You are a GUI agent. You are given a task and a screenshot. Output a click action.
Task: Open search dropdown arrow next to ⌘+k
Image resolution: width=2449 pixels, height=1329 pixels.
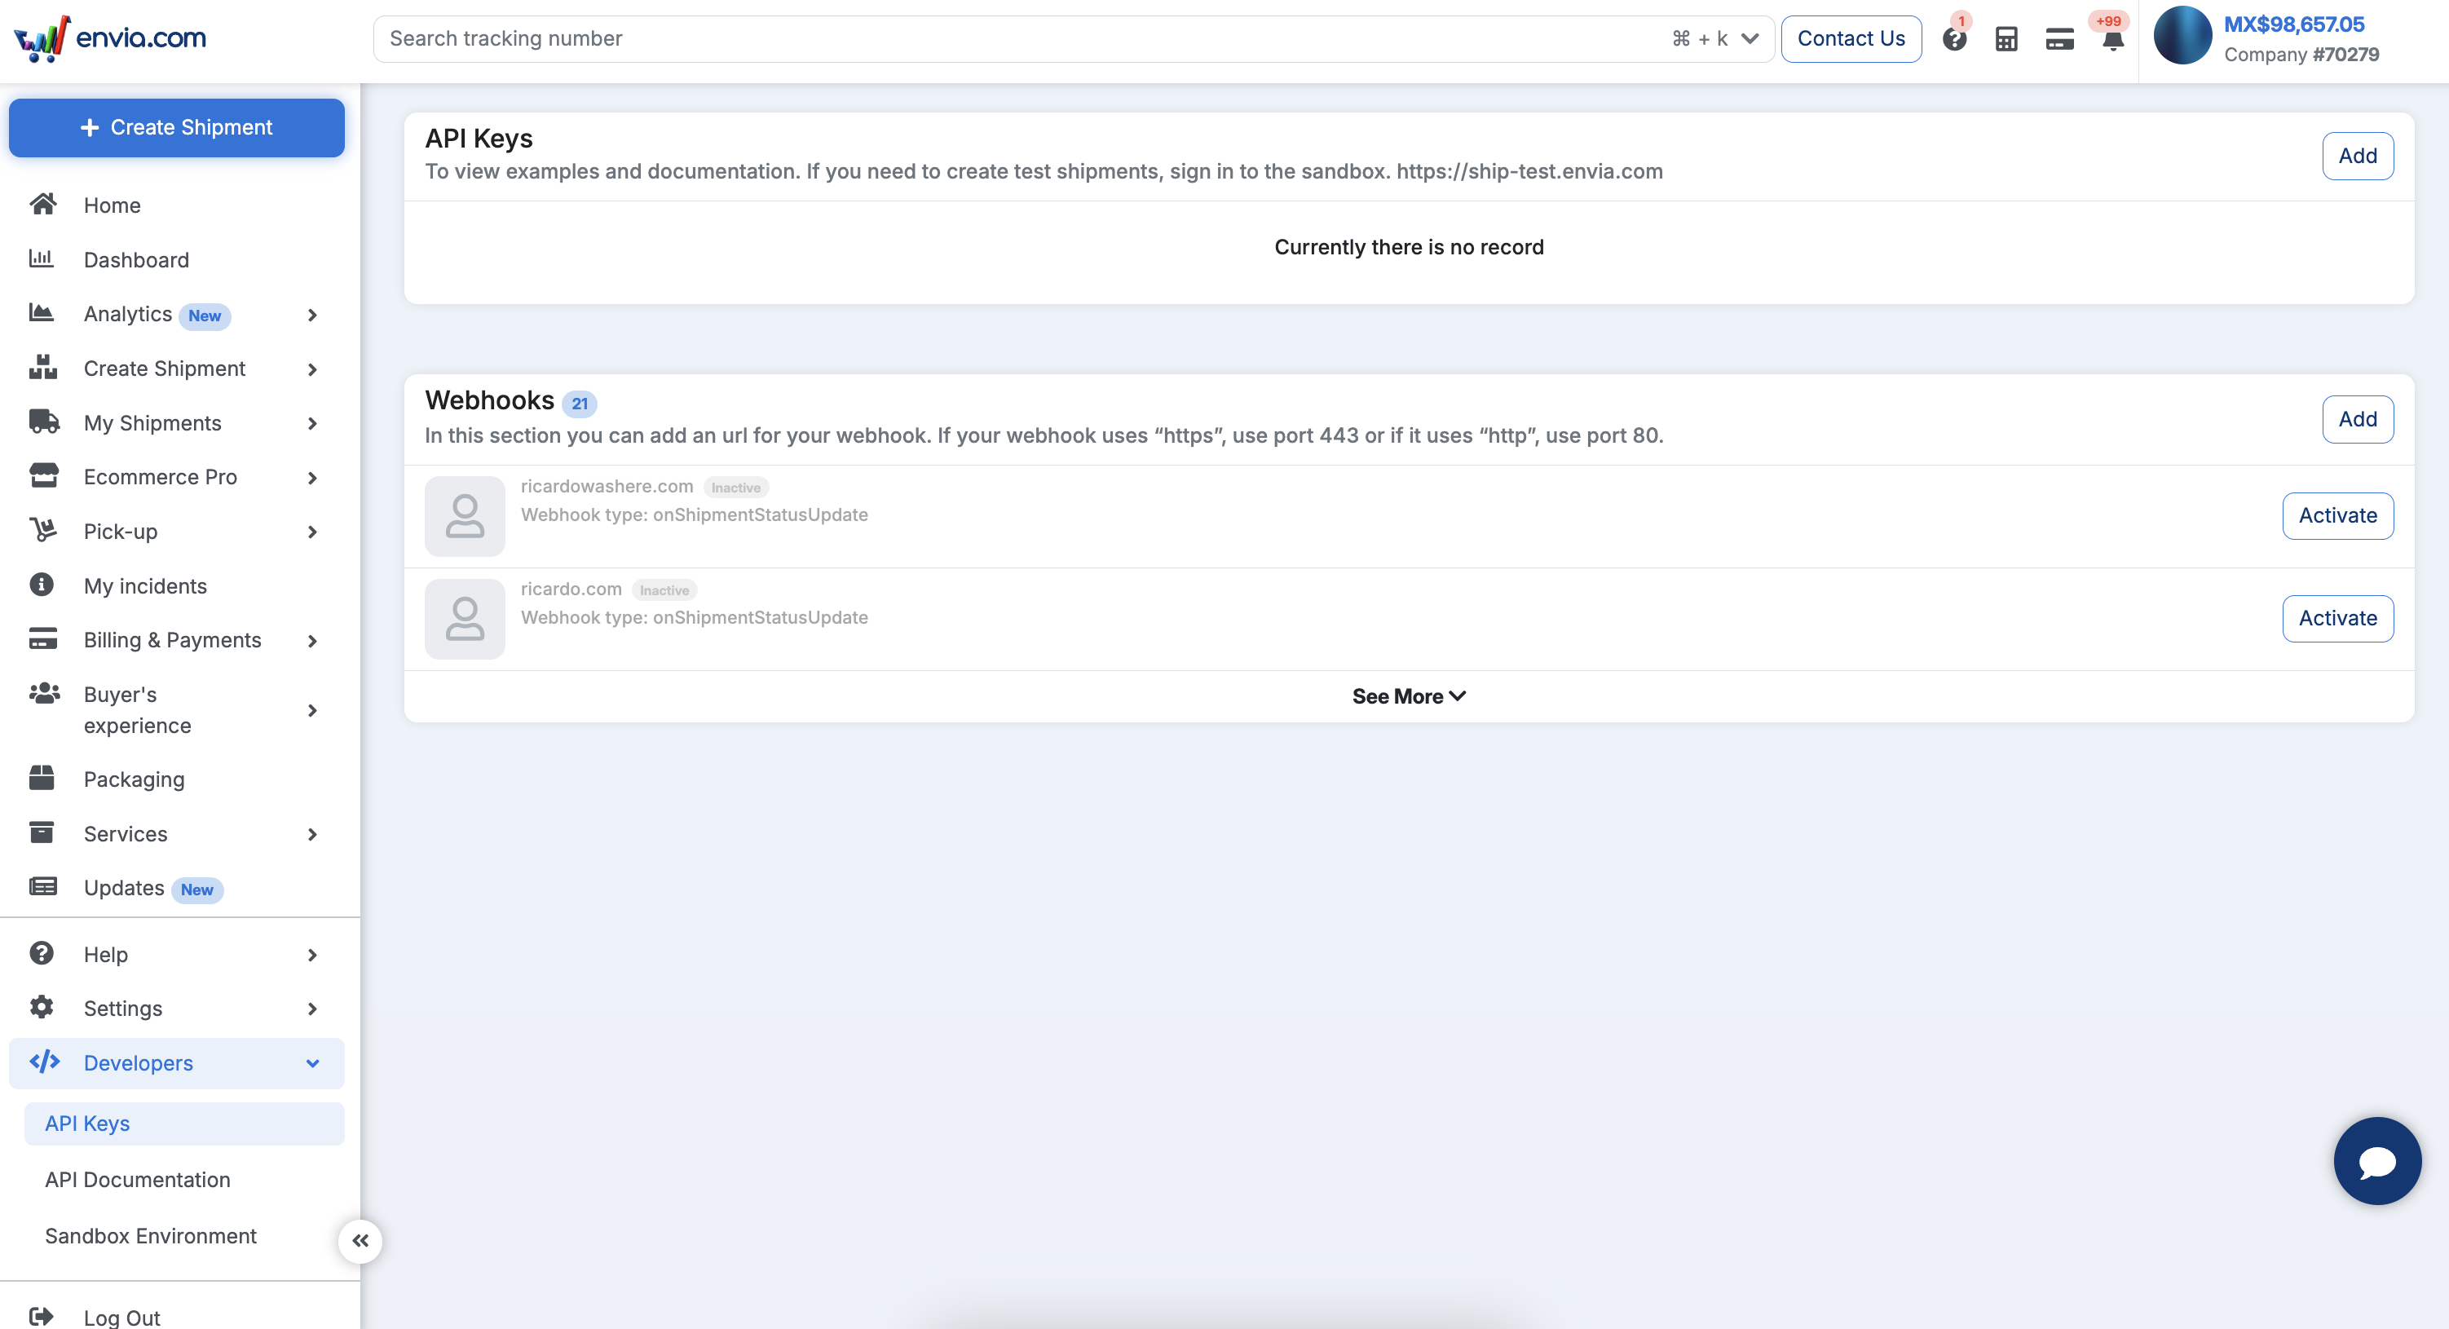pyautogui.click(x=1750, y=39)
